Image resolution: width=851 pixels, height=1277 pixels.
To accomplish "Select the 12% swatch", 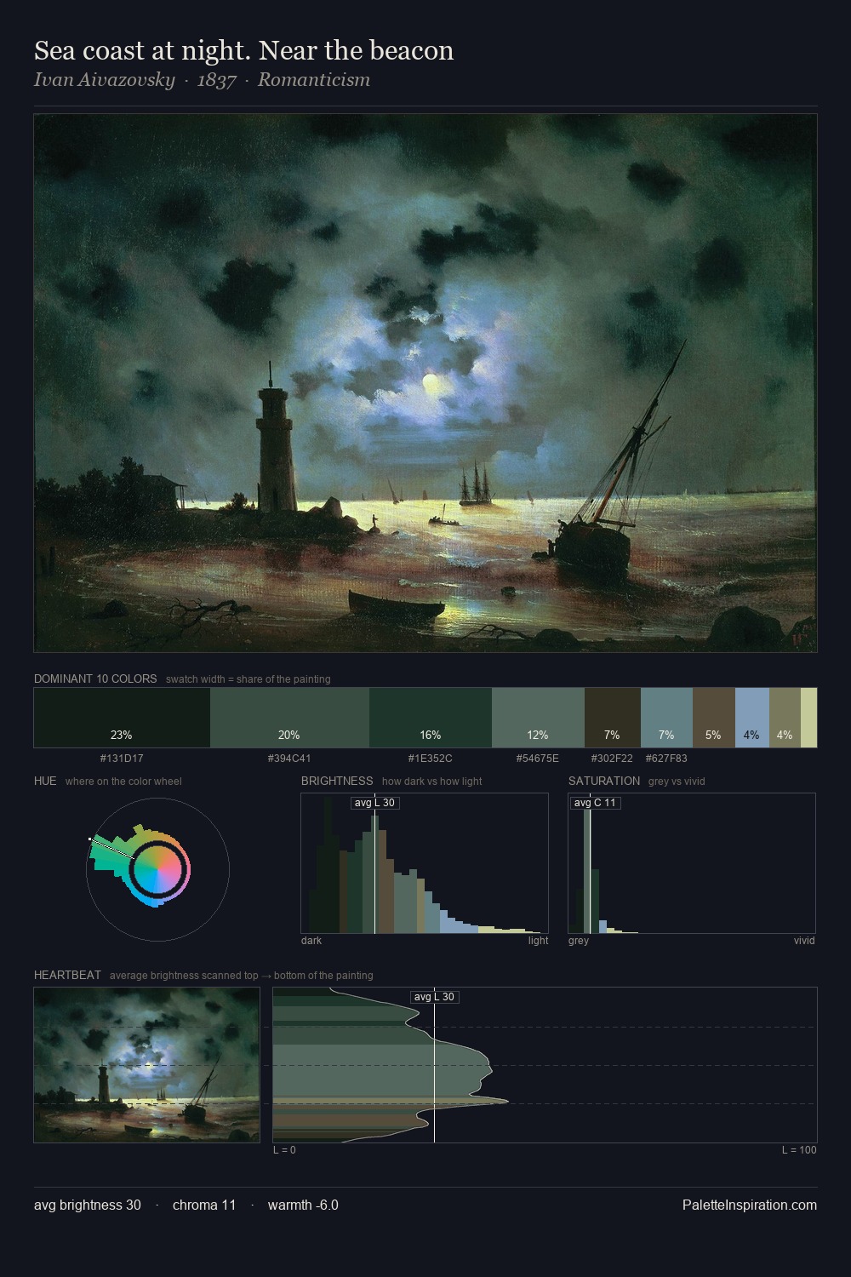I will point(538,718).
